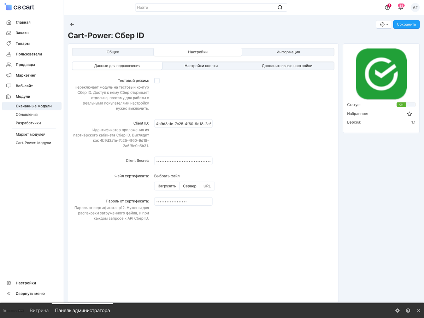Click Загрузить to upload the certificate
The image size is (424, 318).
tap(167, 186)
